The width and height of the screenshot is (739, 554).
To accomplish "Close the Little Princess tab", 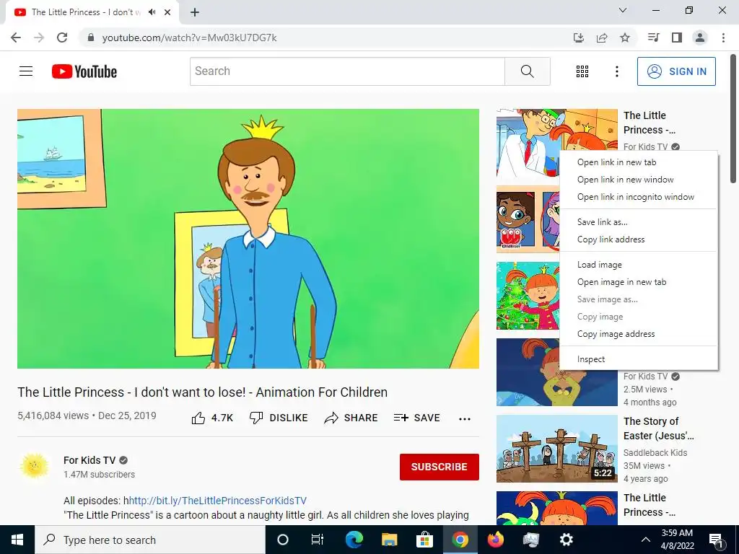I will tap(167, 12).
